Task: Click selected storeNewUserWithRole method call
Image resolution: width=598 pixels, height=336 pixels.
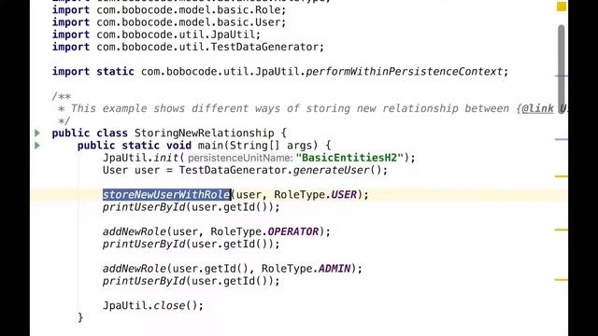Action: 166,195
